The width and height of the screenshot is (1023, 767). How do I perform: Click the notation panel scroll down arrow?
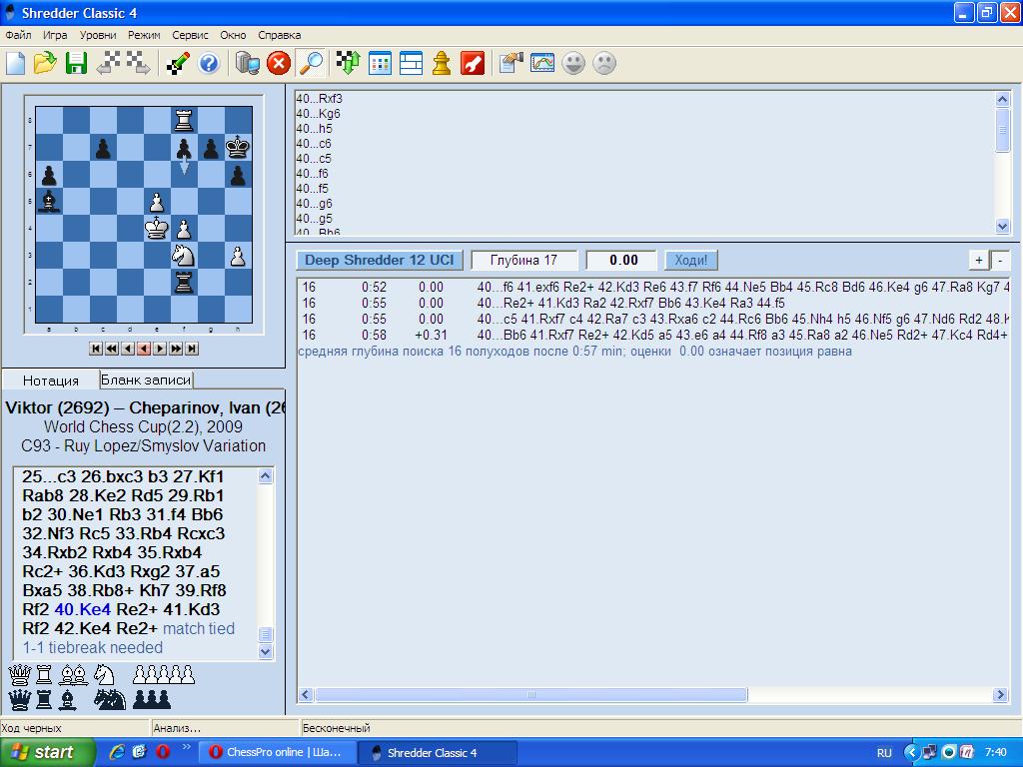[x=265, y=651]
